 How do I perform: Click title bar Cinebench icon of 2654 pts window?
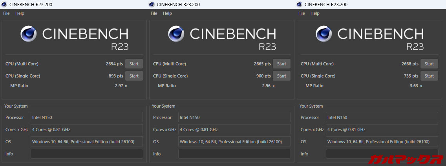coord(4,4)
